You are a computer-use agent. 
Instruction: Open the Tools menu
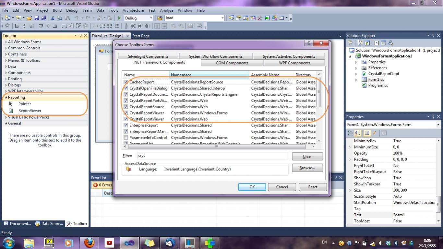(113, 10)
